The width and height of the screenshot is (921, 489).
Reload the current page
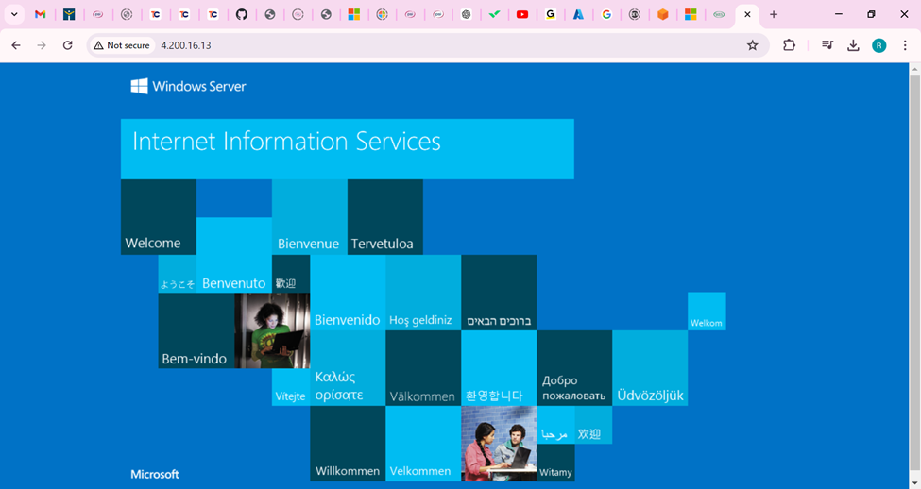[x=68, y=45]
